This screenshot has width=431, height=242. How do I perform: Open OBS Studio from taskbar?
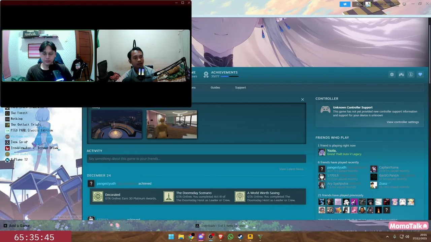pyautogui.click(x=211, y=237)
